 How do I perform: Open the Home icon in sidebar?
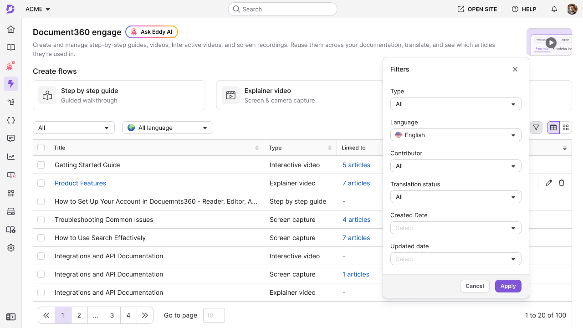11,29
